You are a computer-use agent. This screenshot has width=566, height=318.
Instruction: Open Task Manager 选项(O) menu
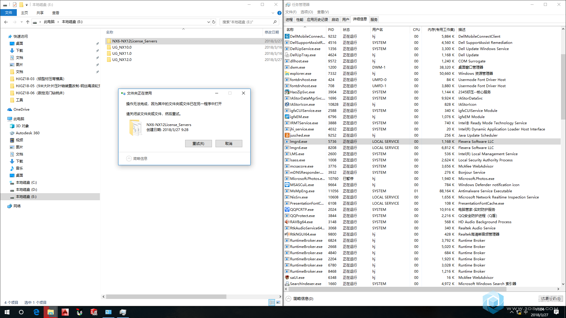(307, 12)
